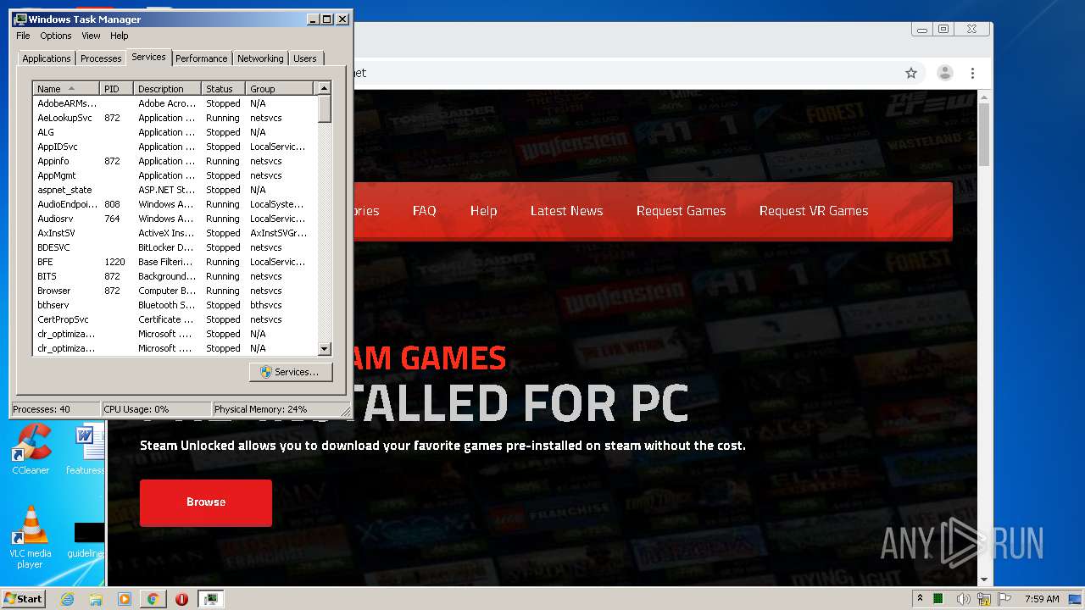Open the Request Games link

pyautogui.click(x=682, y=211)
